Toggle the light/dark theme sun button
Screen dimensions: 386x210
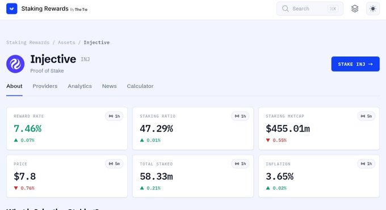(x=373, y=9)
